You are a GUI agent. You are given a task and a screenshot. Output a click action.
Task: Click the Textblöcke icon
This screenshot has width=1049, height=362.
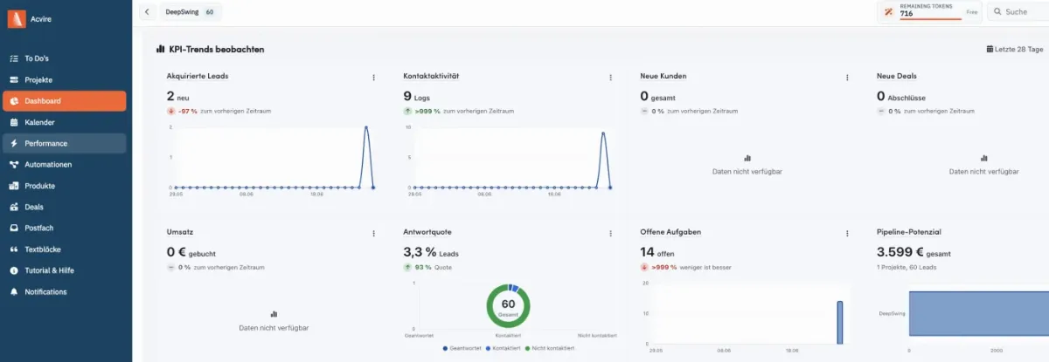coord(14,249)
